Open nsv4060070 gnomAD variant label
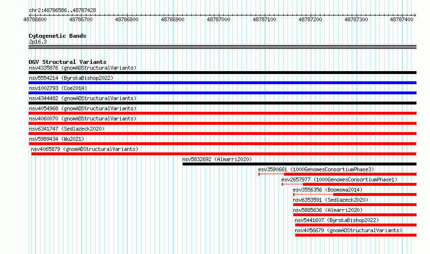Image resolution: width=430 pixels, height=254 pixels. 83,119
